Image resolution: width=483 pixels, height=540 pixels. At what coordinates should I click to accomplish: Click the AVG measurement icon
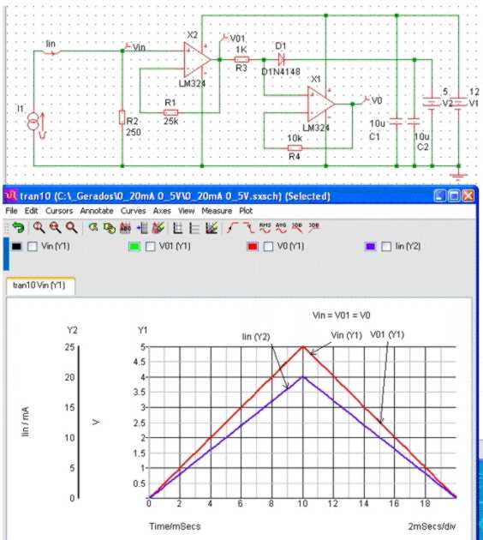point(281,228)
